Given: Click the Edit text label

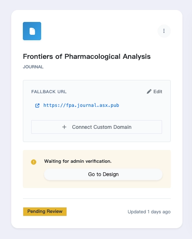Looking at the screenshot, I should tap(158, 92).
